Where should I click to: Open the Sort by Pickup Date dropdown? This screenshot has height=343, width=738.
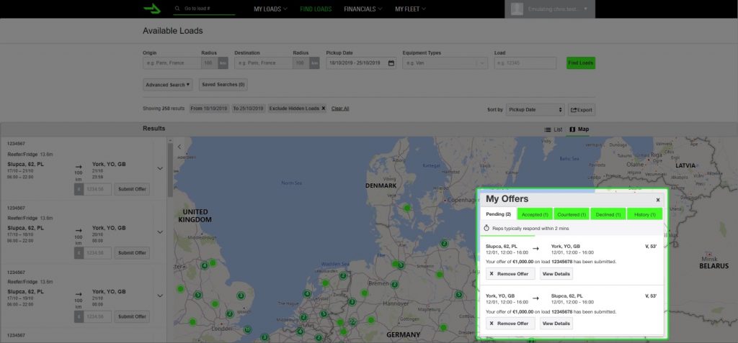pos(535,110)
